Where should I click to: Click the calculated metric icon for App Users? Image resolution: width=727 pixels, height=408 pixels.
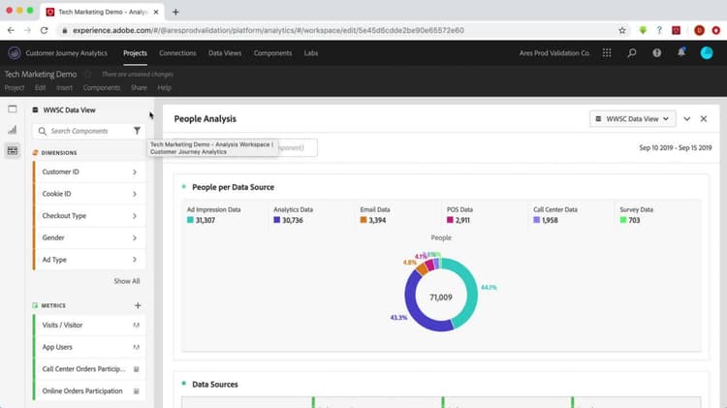click(137, 347)
